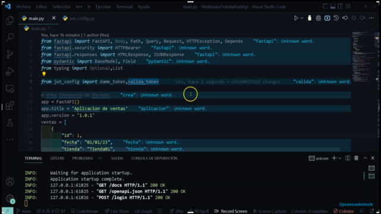
Task: Open more editor actions ellipsis
Action: tap(371, 18)
